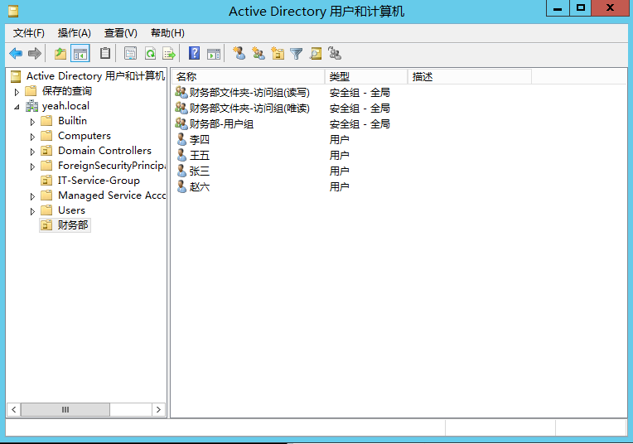Image resolution: width=633 pixels, height=444 pixels.
Task: Open the 操作(A) menu
Action: [x=75, y=32]
